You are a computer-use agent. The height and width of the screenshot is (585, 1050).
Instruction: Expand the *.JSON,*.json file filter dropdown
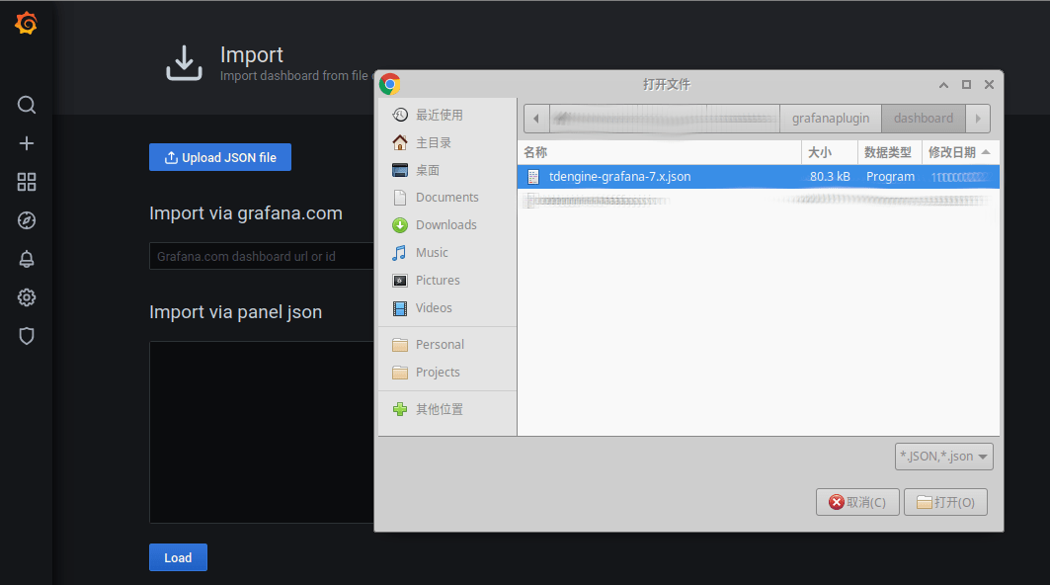pos(943,457)
